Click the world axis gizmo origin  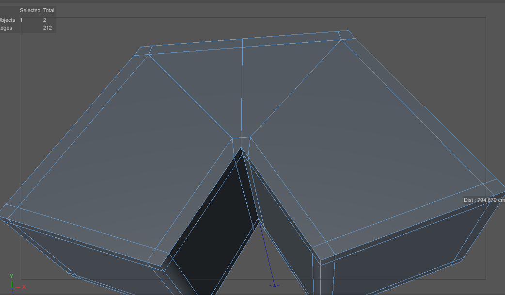tap(13, 288)
